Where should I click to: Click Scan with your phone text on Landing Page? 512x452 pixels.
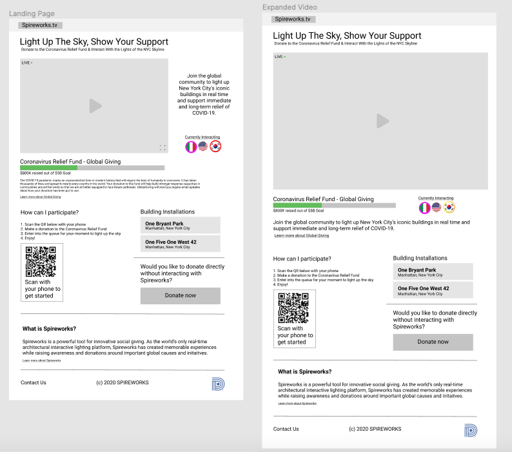43,289
